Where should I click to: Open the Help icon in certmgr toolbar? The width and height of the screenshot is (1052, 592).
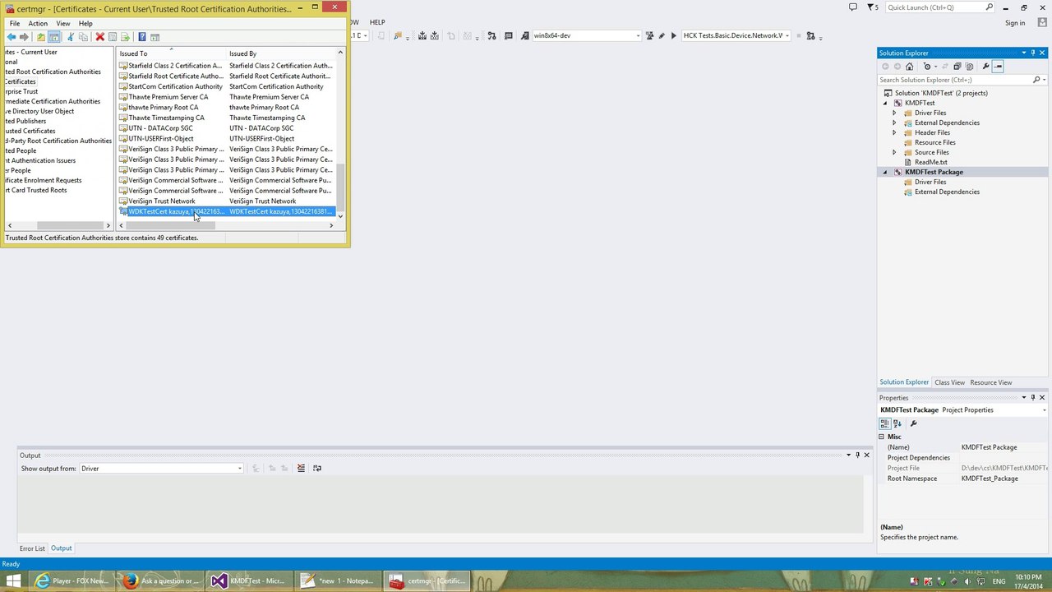click(142, 37)
